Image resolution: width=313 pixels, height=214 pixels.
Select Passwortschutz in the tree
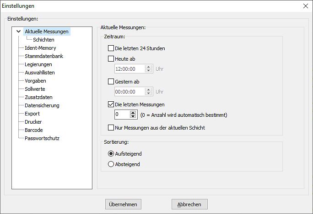(x=42, y=138)
